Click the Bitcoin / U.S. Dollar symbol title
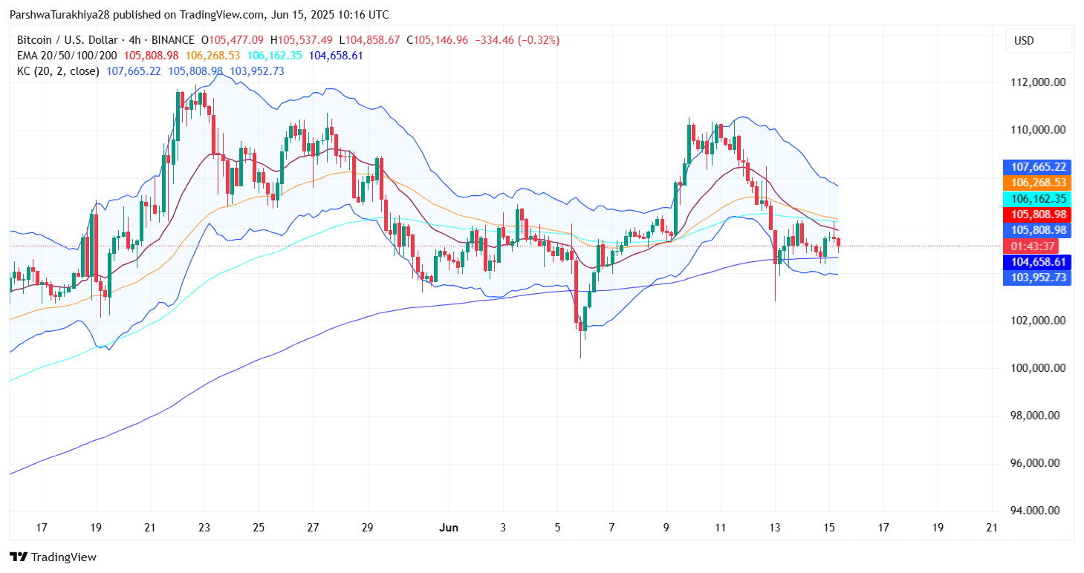 click(x=71, y=40)
